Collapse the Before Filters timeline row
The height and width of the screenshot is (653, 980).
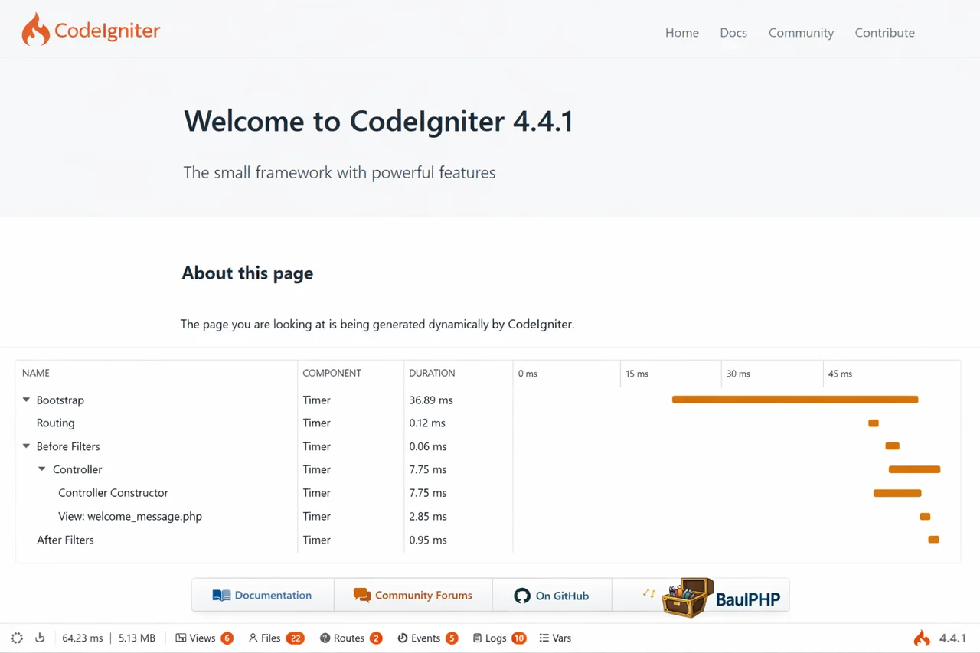(x=26, y=446)
